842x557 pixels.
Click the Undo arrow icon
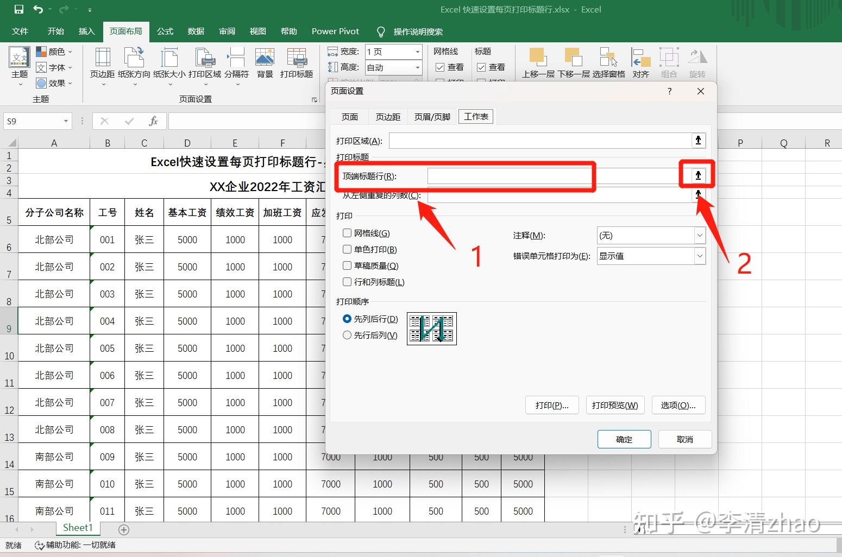pos(38,9)
